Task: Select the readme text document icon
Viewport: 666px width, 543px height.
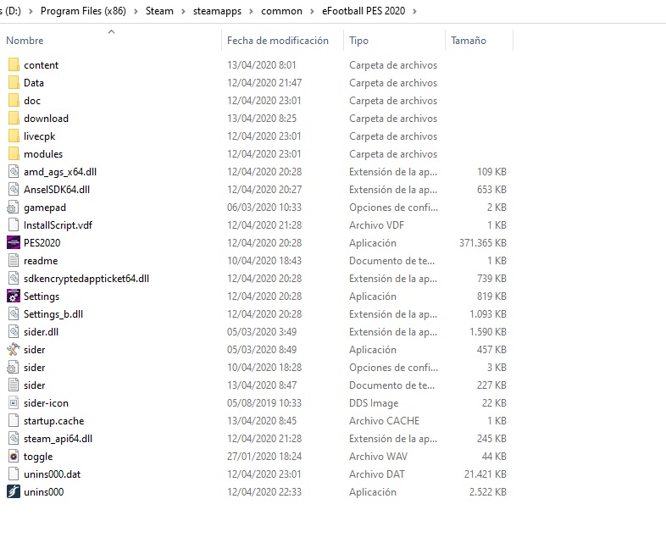Action: point(14,261)
